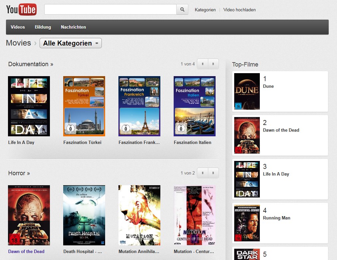This screenshot has height=260, width=337.
Task: Click the '1 von 2' page indicator
Action: (188, 173)
